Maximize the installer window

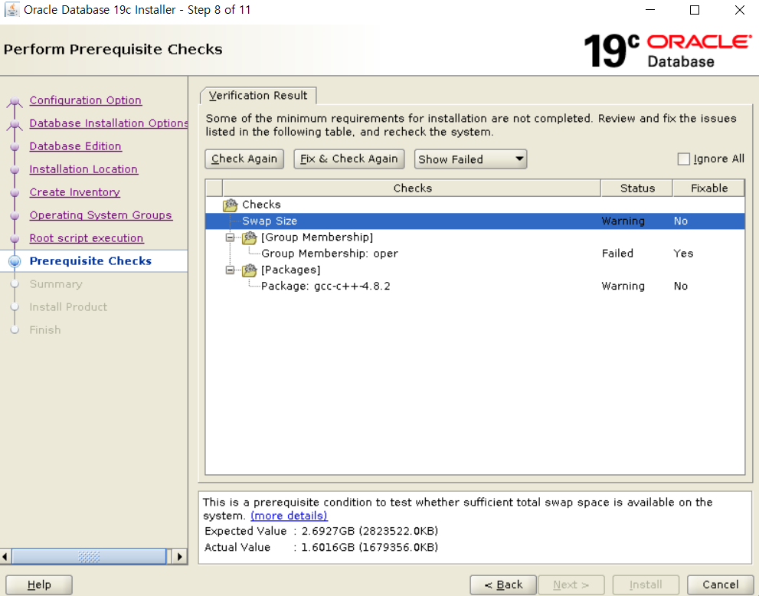click(x=695, y=10)
